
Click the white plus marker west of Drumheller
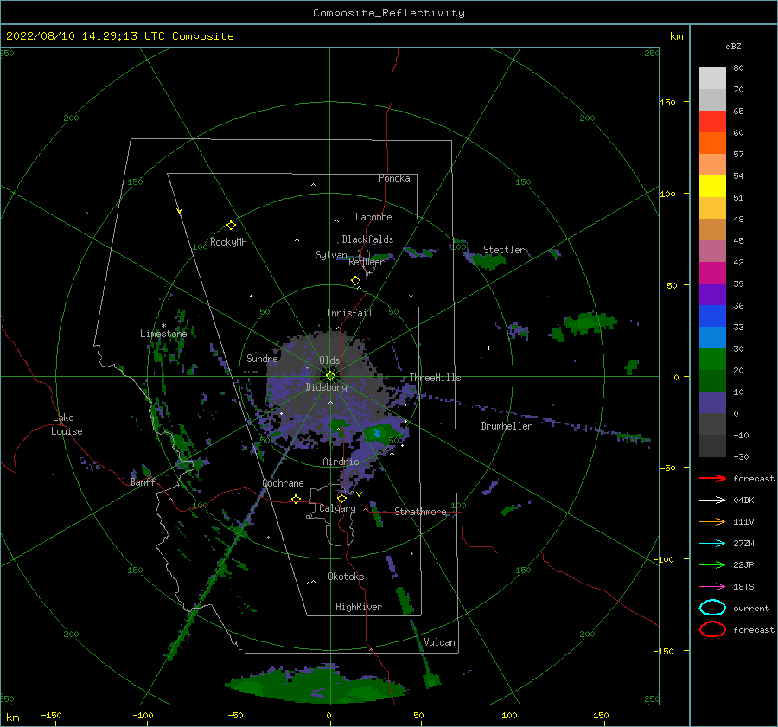tap(488, 348)
